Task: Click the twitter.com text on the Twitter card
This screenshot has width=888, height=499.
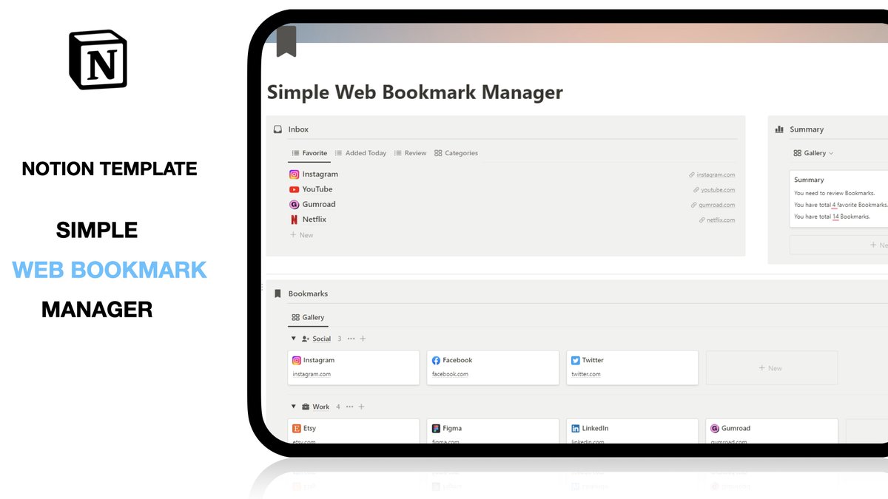Action: [586, 374]
